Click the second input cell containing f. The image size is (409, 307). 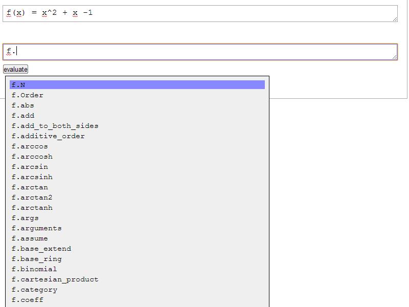[199, 52]
